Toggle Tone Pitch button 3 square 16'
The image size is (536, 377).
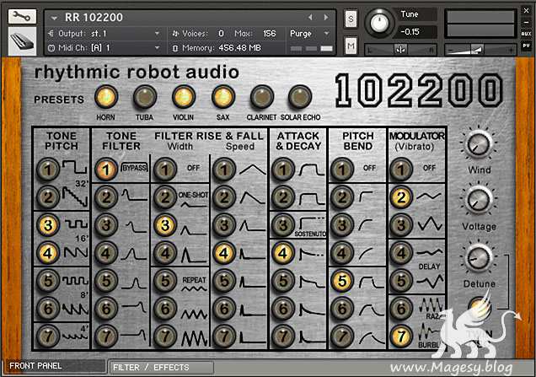tap(48, 225)
